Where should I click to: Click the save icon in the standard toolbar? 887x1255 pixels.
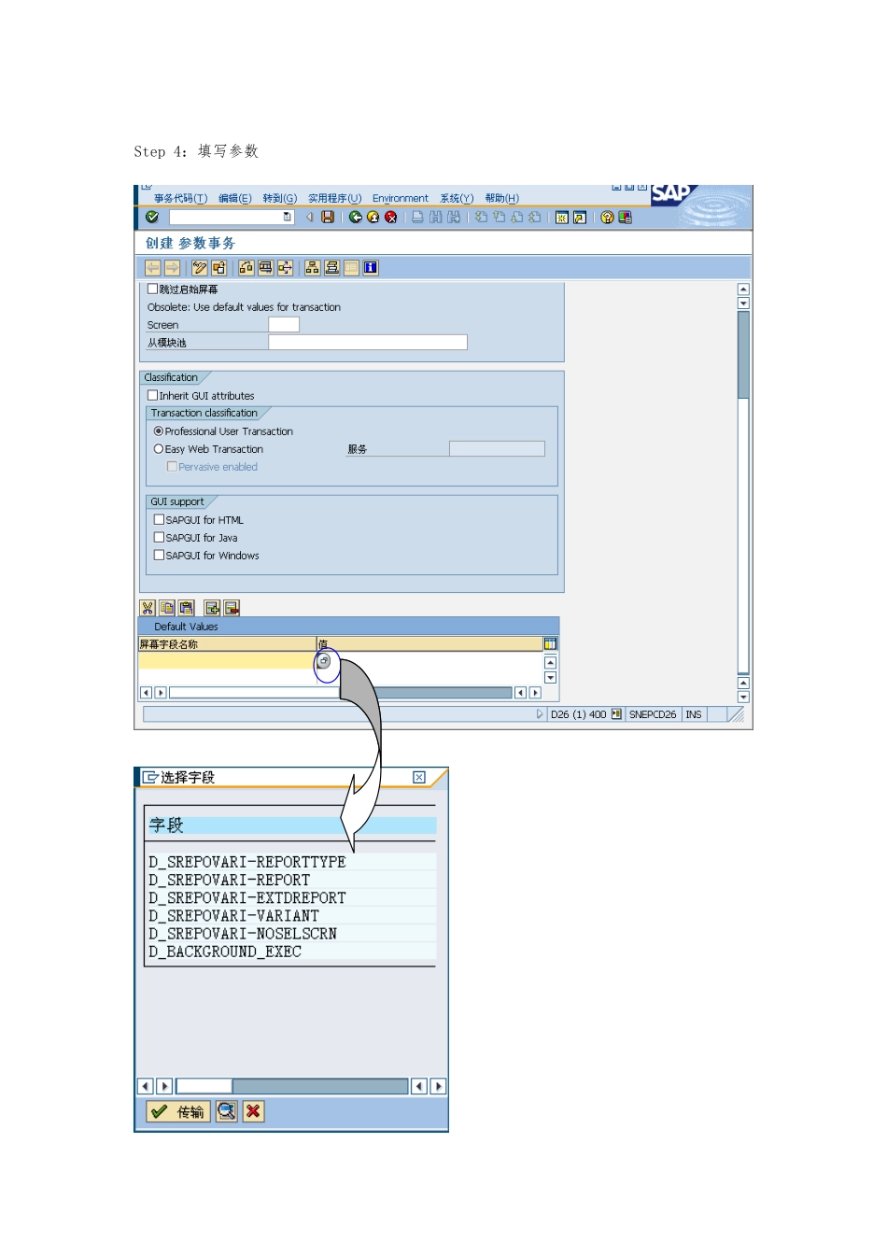[x=328, y=217]
